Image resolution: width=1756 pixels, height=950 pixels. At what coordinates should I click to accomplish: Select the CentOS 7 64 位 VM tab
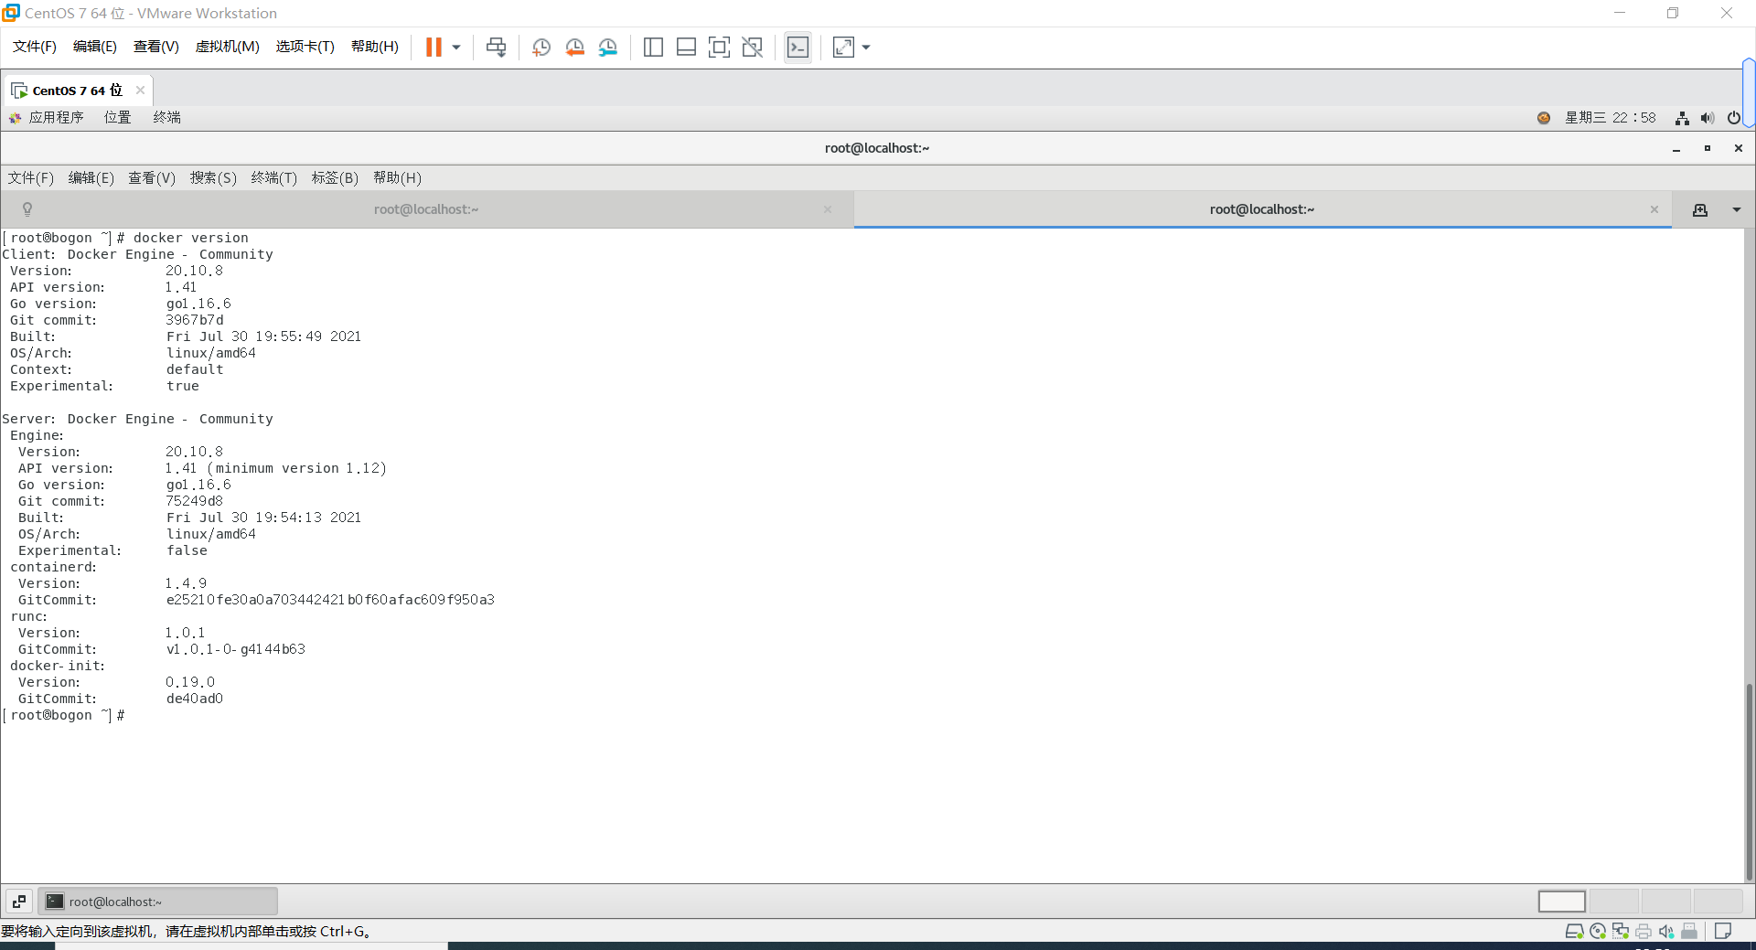77,91
